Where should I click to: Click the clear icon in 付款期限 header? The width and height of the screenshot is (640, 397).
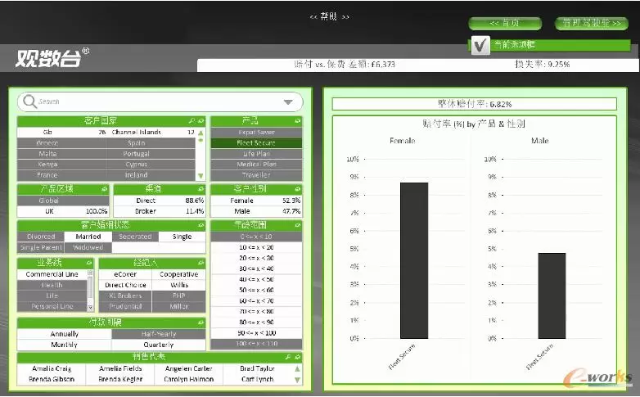(x=201, y=323)
